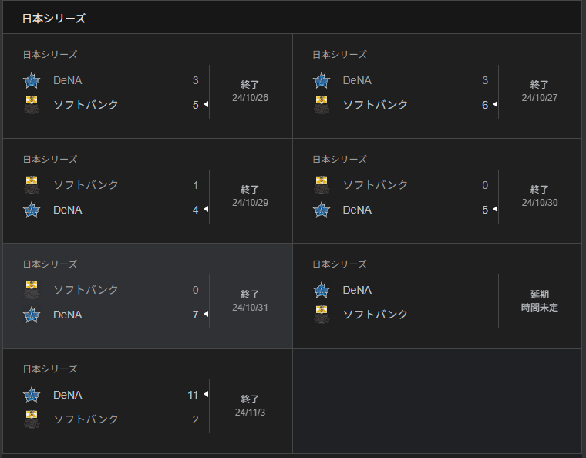This screenshot has height=458, width=586.
Task: Click DeNA logo in the postponed game
Action: click(x=321, y=290)
